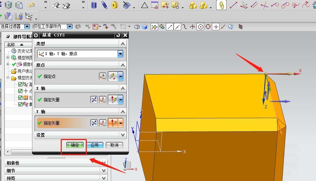Toggle the intersection snap option
Image resolution: width=316 pixels, height=181 pixels.
point(193,27)
